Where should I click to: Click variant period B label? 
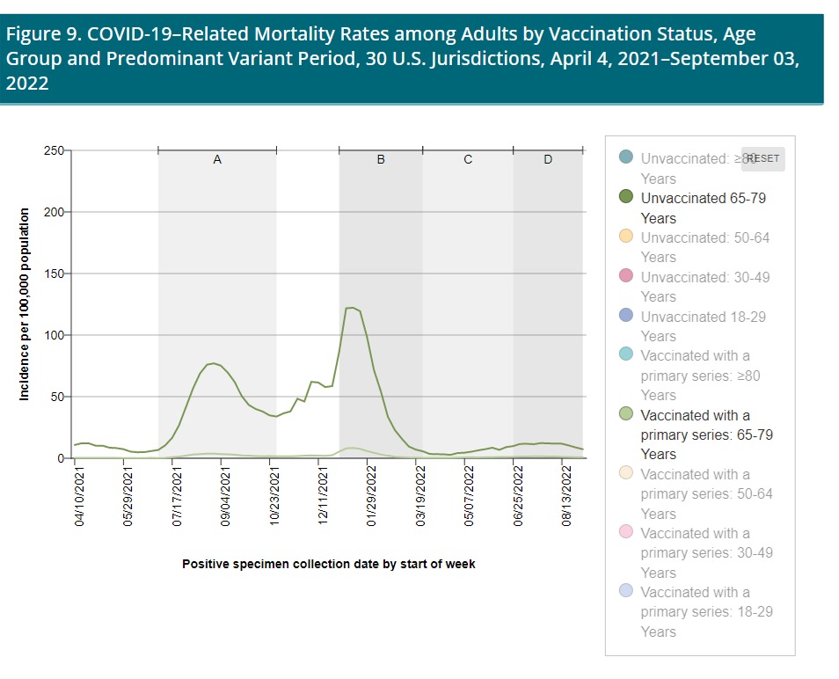[381, 160]
